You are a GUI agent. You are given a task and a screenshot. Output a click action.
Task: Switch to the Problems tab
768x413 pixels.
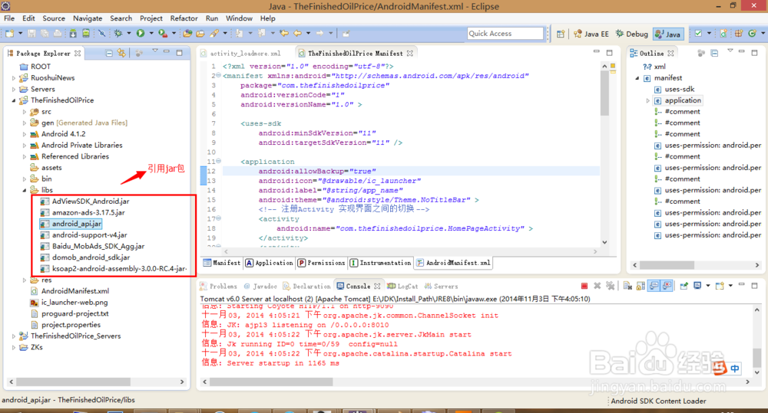pos(218,287)
